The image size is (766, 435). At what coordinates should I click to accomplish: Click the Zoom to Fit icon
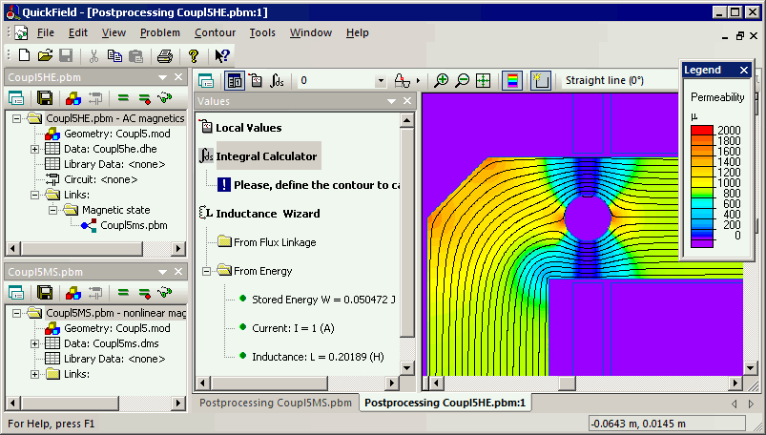(x=483, y=81)
